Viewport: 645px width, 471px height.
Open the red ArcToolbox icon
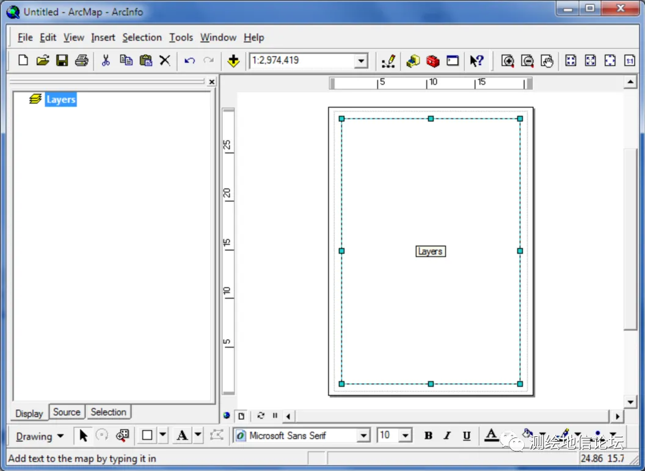[x=432, y=61]
